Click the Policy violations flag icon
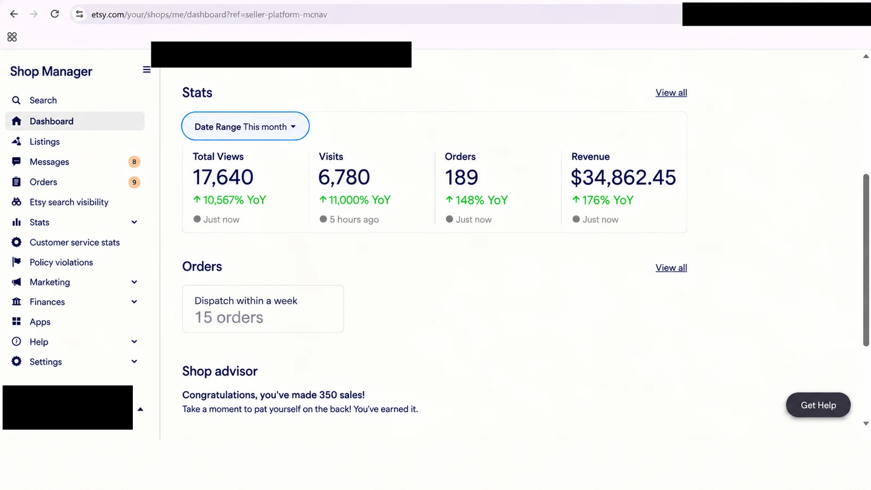871x490 pixels. pos(16,262)
